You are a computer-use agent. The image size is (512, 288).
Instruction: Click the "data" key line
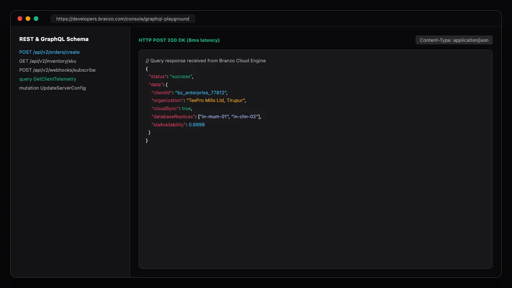pyautogui.click(x=155, y=84)
